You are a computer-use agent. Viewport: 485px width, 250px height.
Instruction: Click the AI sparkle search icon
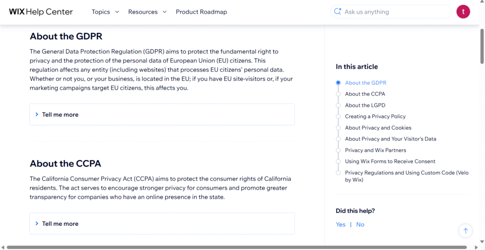[x=338, y=12]
